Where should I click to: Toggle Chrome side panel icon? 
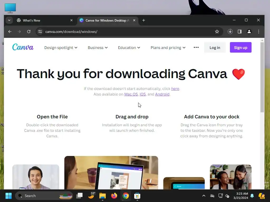pos(240,32)
